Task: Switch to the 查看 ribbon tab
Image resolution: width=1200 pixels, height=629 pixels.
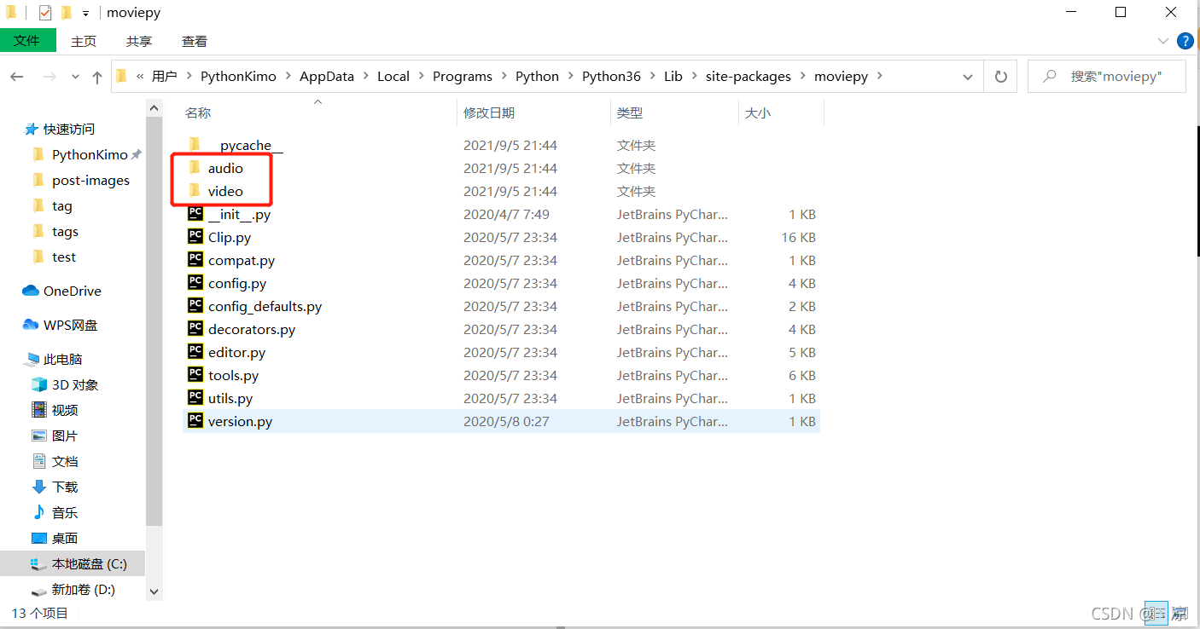Action: (195, 41)
